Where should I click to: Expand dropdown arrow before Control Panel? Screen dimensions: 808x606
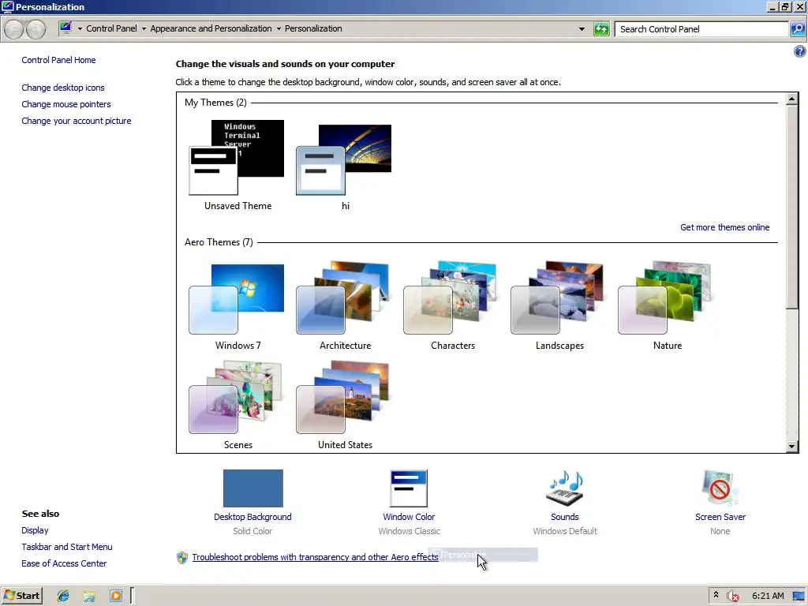pyautogui.click(x=80, y=29)
